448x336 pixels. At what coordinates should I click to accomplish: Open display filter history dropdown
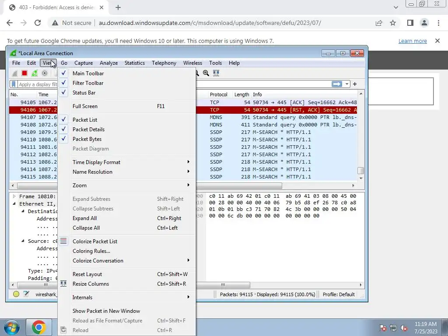[346, 84]
